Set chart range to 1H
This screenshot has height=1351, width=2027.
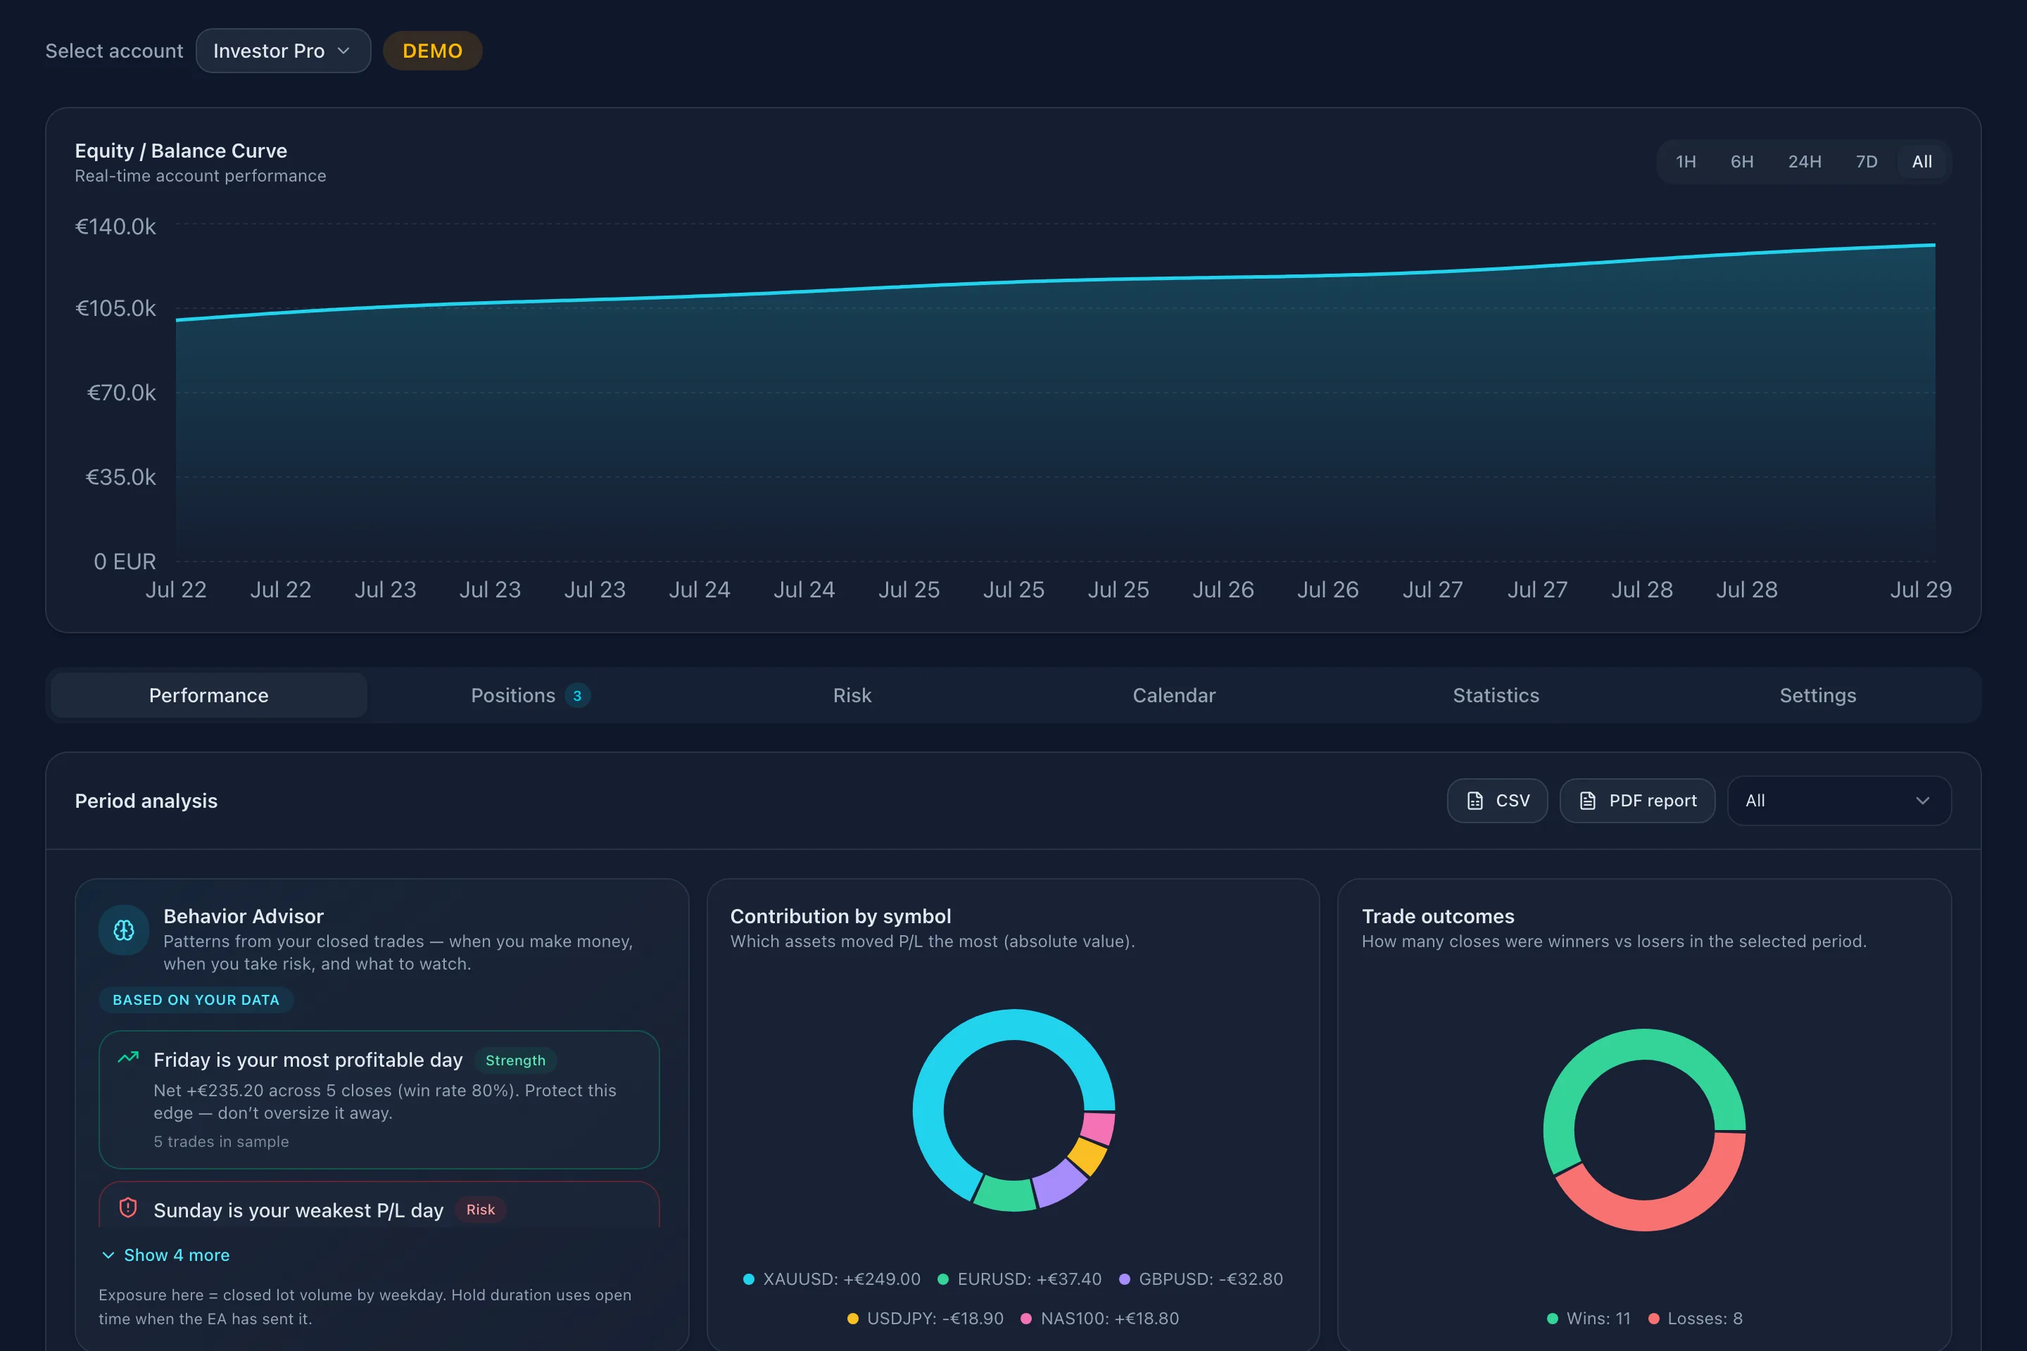point(1686,161)
